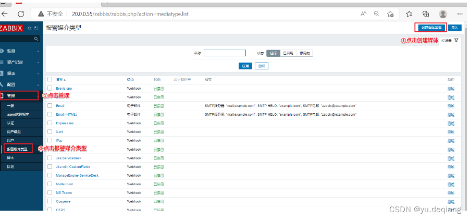The height and width of the screenshot is (219, 469).
Task: Click the 过滤器 filter tab label
Action: 446,41
